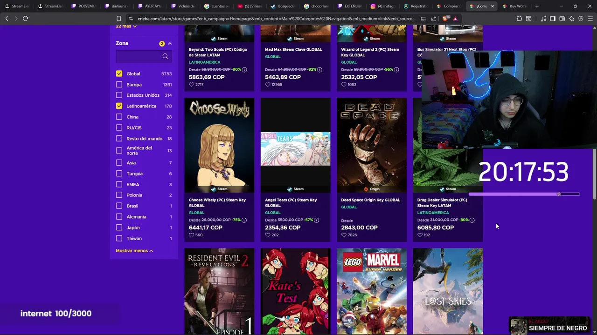Open Brave Shields lion icon
This screenshot has height=335, width=597.
point(446,19)
